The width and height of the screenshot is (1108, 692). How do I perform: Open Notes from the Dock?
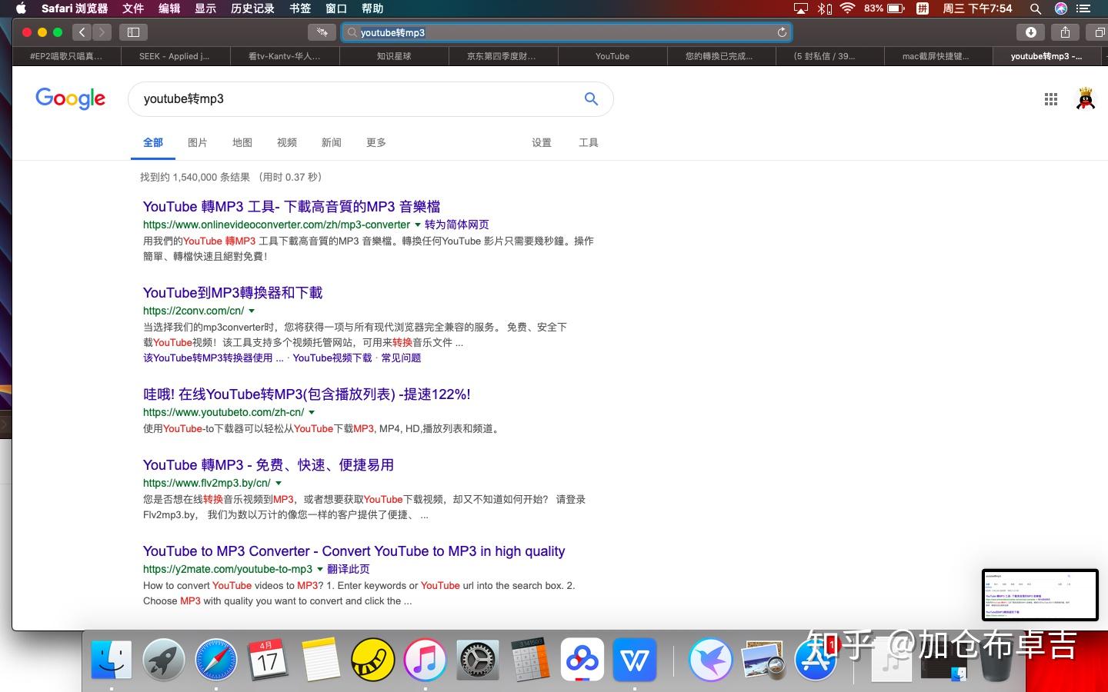click(320, 660)
